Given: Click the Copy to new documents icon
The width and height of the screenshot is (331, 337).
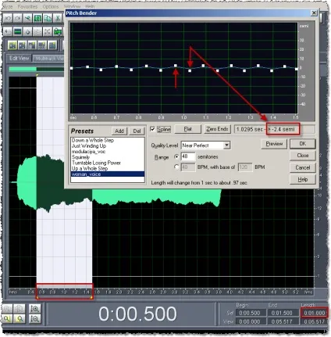Looking at the screenshot, I should (x=48, y=18).
